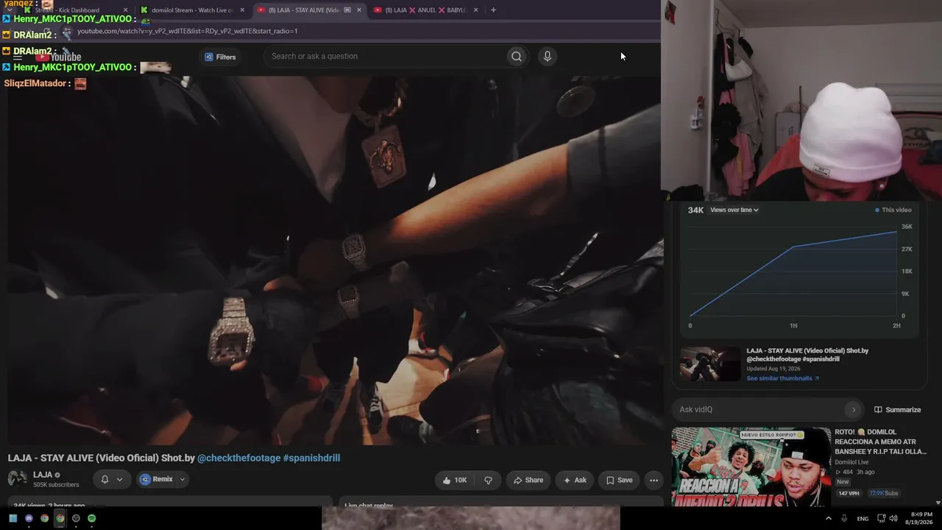
Task: Click the browser address bar URL
Action: click(188, 31)
